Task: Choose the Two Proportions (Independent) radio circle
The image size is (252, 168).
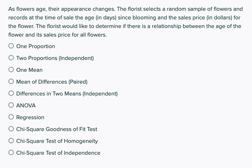Action: (11, 58)
